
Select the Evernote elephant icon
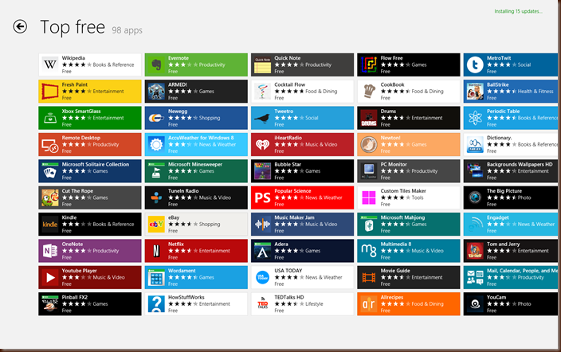point(155,65)
